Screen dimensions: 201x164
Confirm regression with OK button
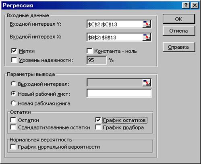(178, 19)
